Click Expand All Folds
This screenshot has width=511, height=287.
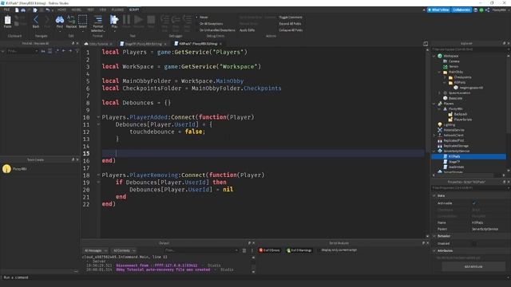pyautogui.click(x=290, y=24)
